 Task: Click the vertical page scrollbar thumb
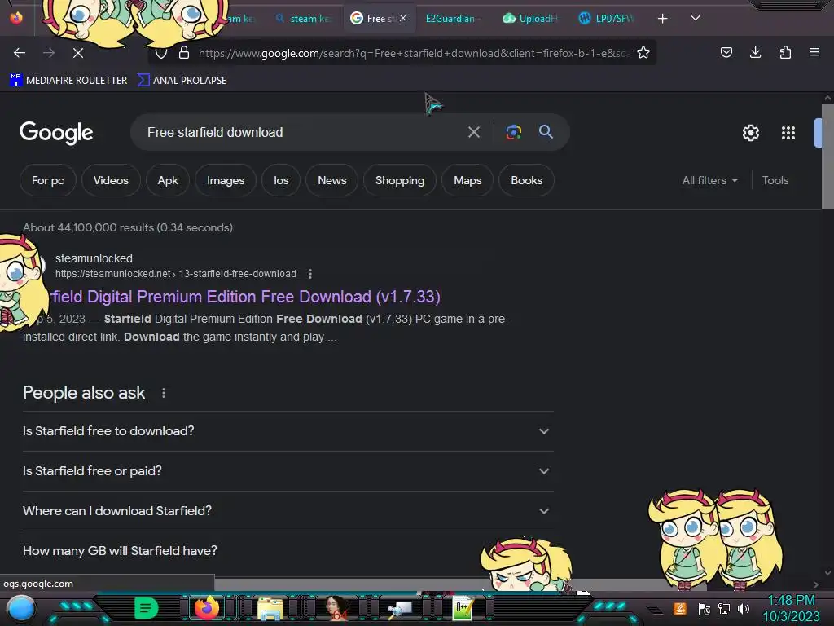tap(827, 156)
